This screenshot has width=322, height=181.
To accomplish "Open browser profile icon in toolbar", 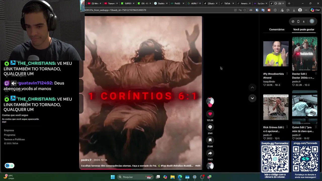I will 300,10.
